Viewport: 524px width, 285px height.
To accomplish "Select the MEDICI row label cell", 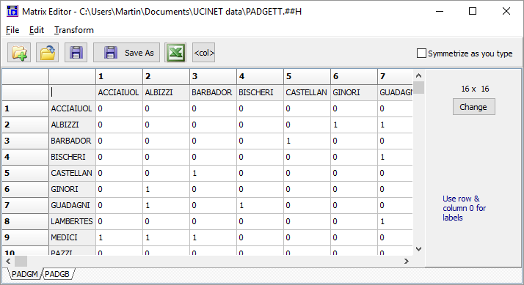I will [x=72, y=237].
